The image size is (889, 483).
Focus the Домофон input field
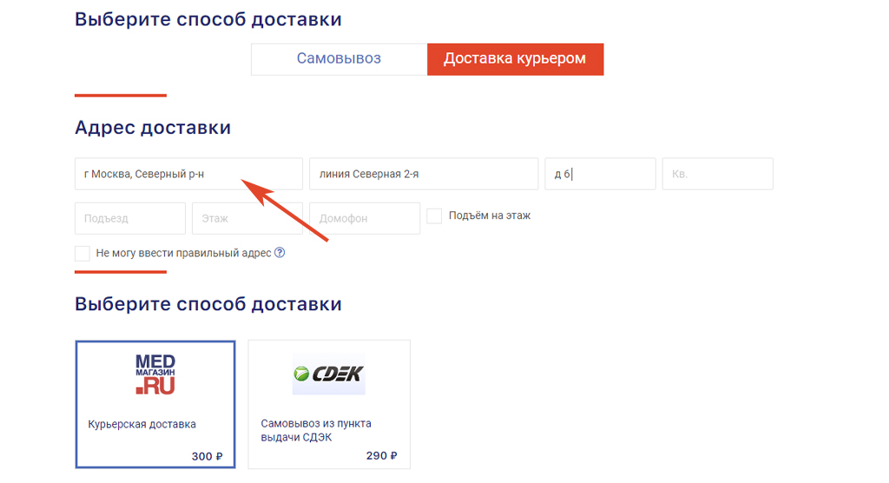click(365, 218)
